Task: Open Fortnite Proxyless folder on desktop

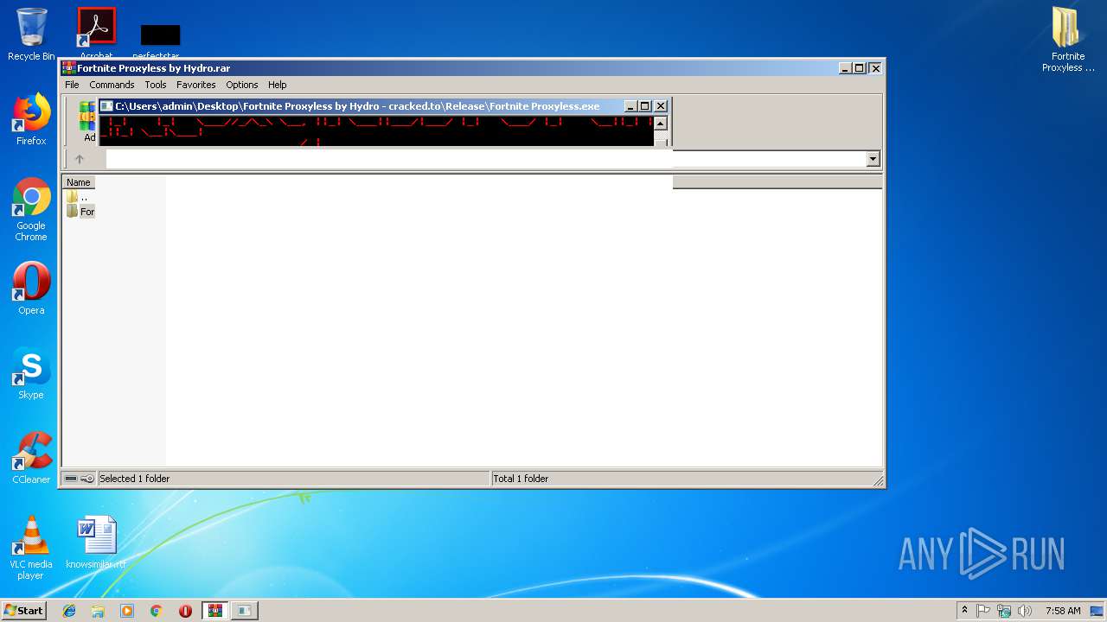Action: click(x=1068, y=40)
